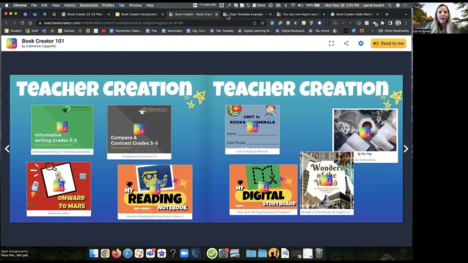
Task: Reload the page in Chrome
Action: coord(22,23)
